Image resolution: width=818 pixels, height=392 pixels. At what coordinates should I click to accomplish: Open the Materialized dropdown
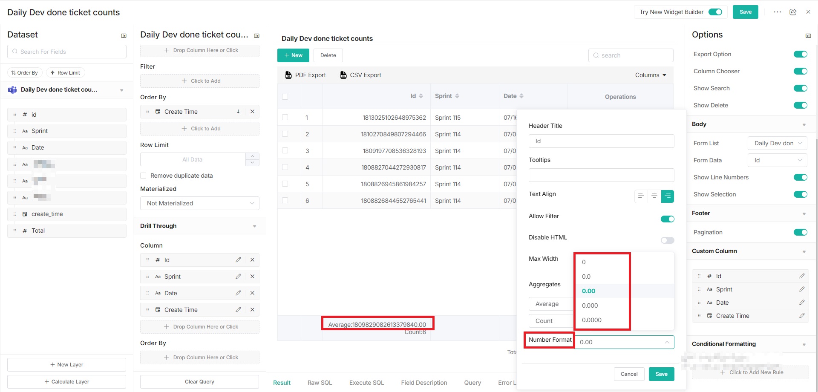point(199,203)
